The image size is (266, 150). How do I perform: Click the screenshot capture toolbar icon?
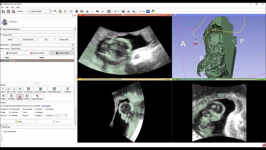pos(123,11)
